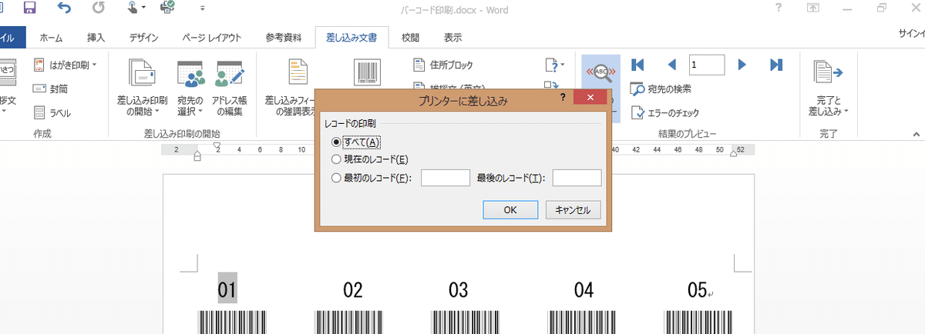The width and height of the screenshot is (925, 334).
Task: Click the 最後のレコード(T) input box
Action: 577,178
